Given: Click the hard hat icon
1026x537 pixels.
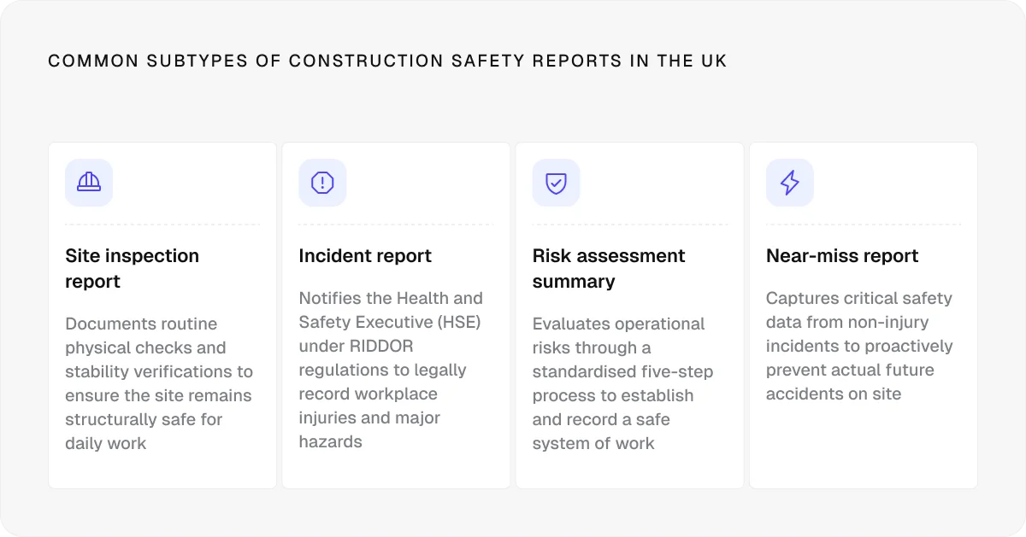Looking at the screenshot, I should point(89,183).
